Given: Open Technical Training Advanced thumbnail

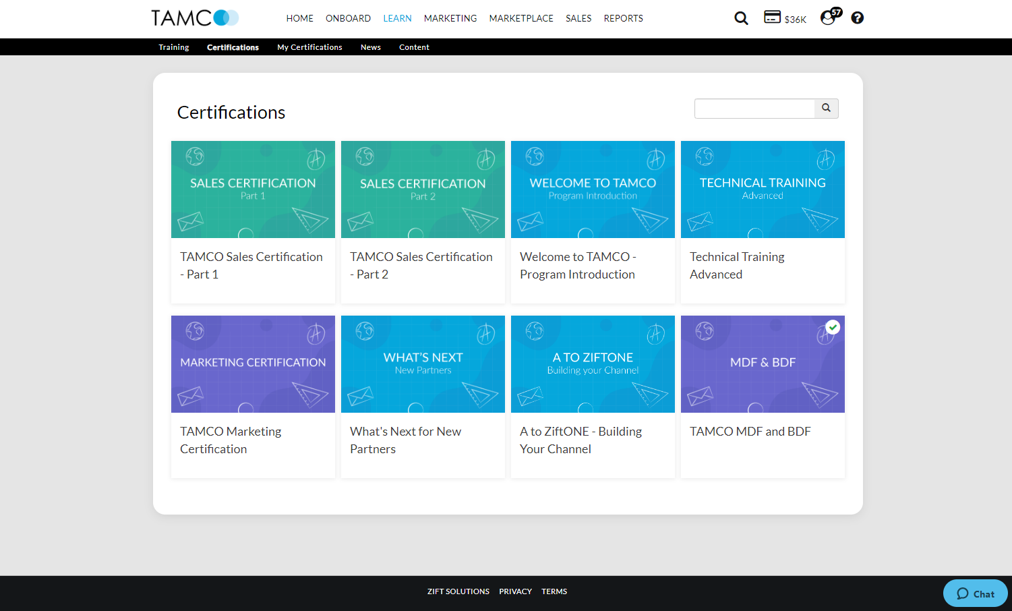Looking at the screenshot, I should 763,190.
